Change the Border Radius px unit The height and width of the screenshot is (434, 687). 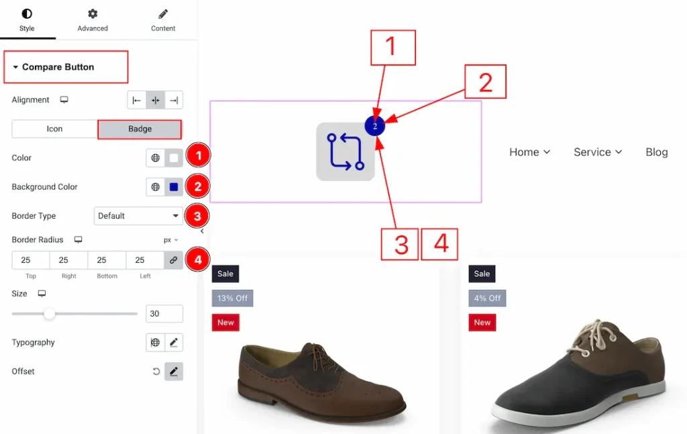coord(171,240)
